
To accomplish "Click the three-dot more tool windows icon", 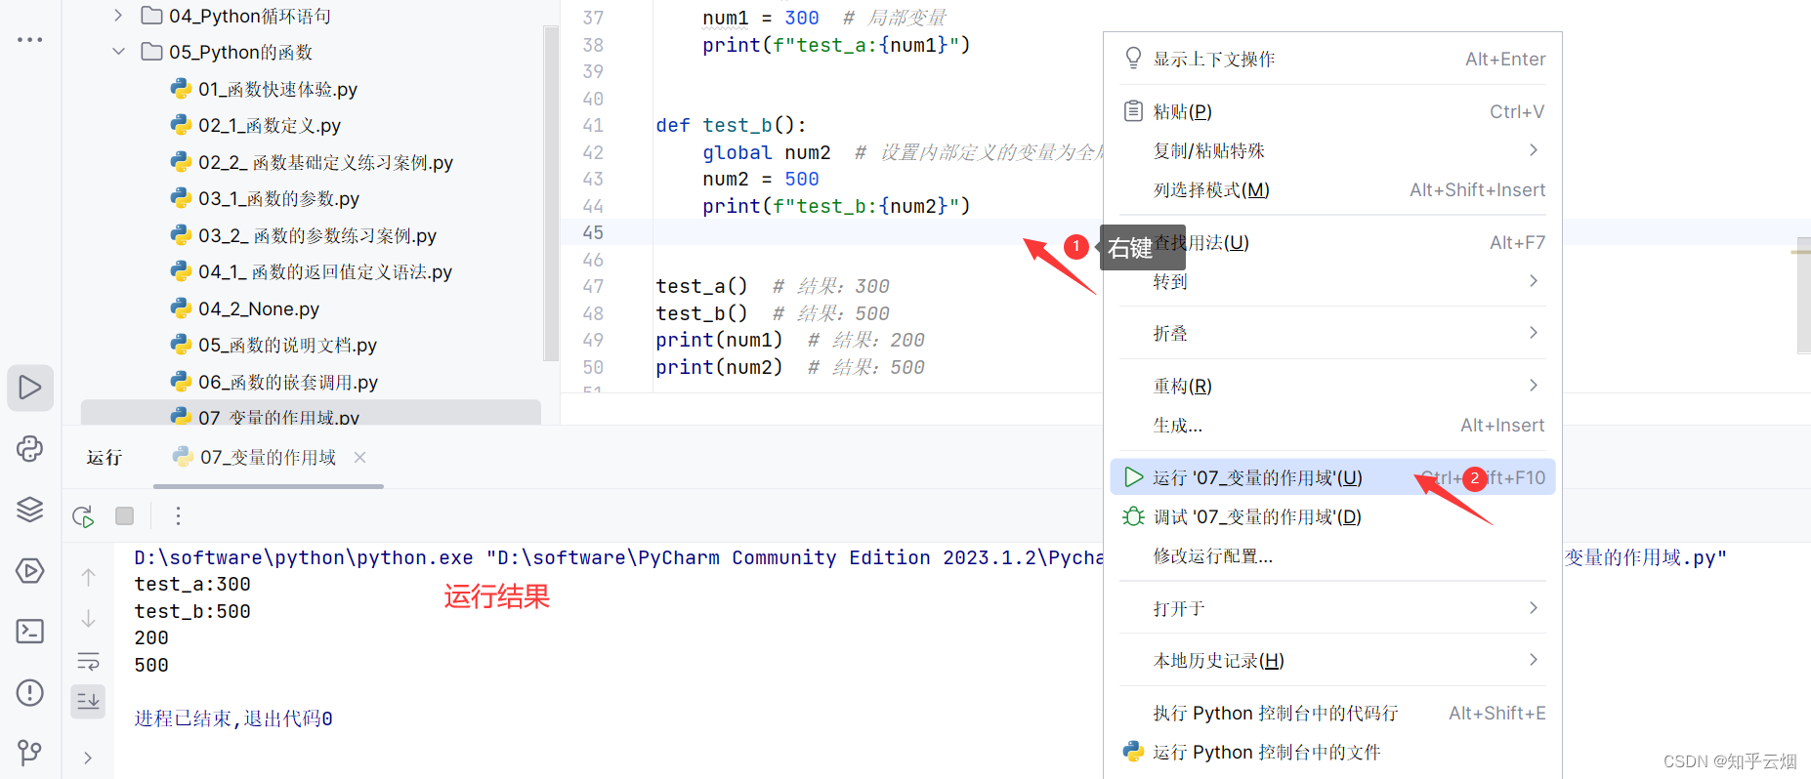I will coord(30,40).
